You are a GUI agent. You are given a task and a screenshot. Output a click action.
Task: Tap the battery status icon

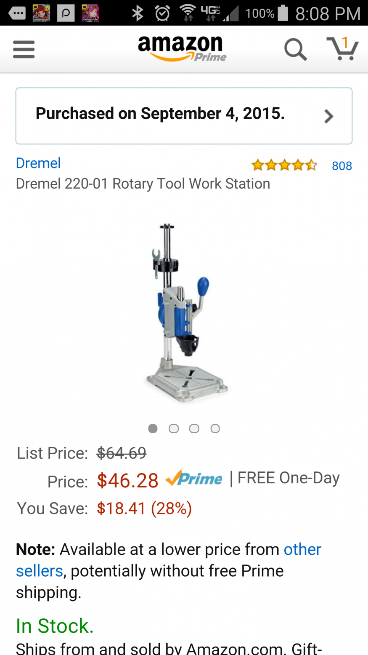coord(283,13)
